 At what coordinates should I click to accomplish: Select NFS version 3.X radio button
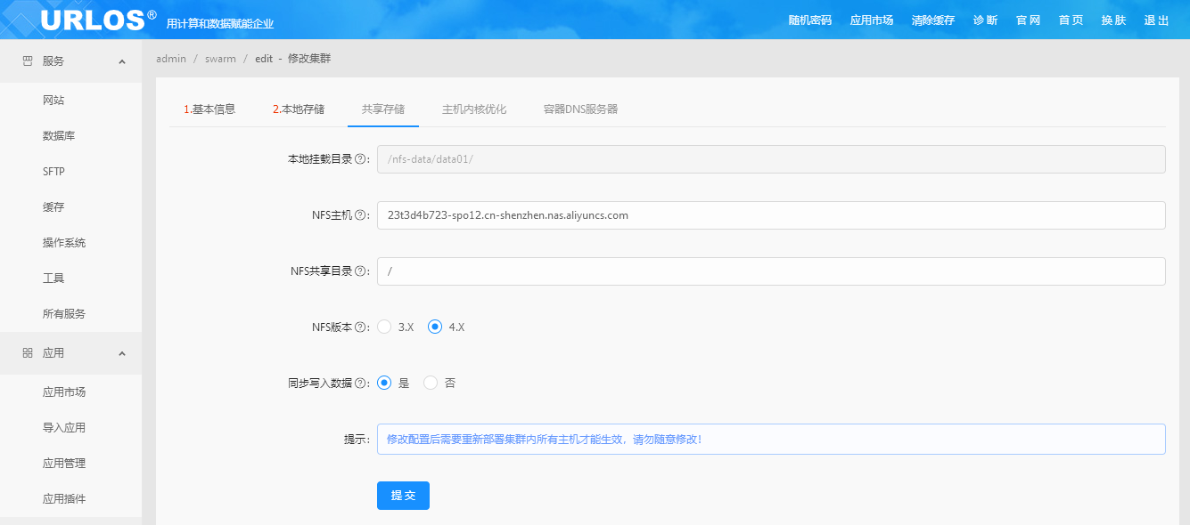point(385,327)
